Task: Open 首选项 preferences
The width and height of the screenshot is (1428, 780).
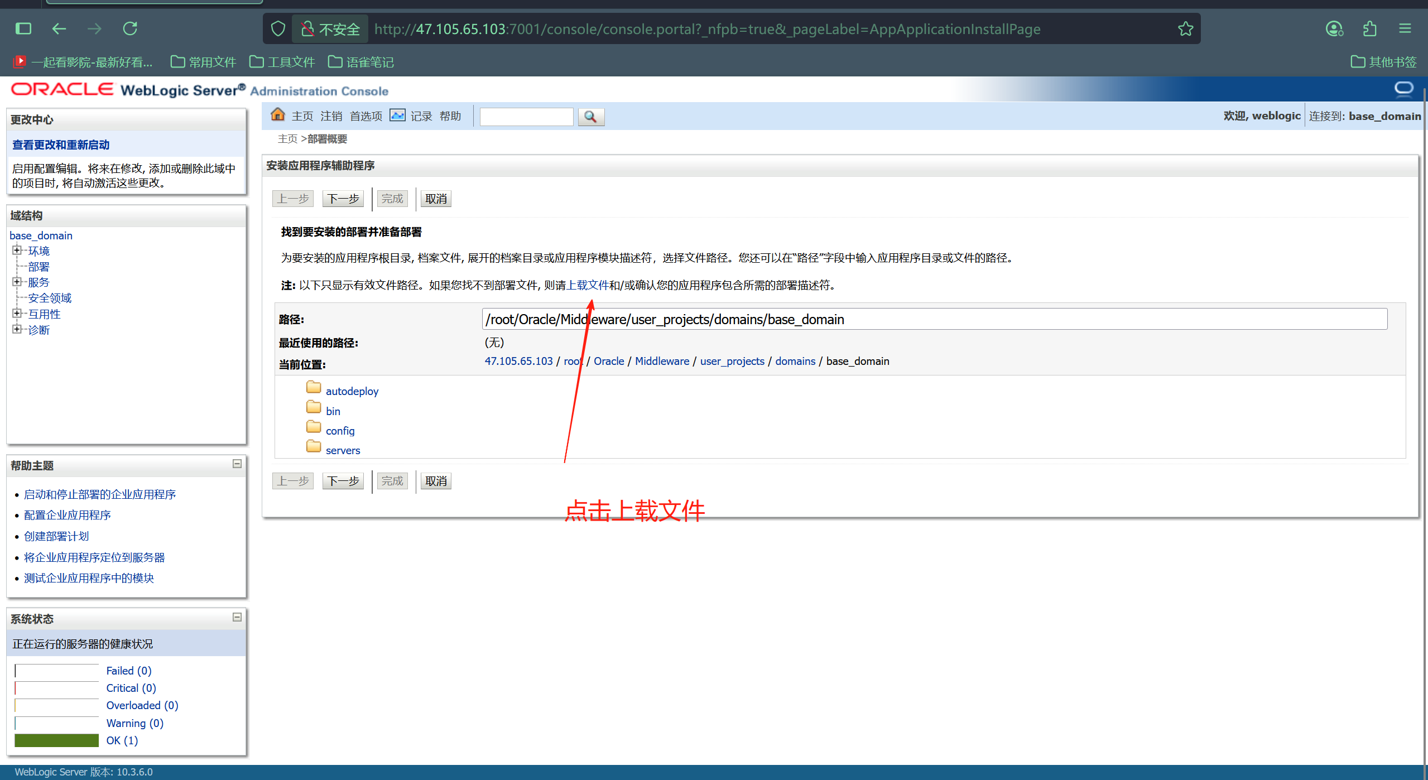Action: [x=366, y=116]
